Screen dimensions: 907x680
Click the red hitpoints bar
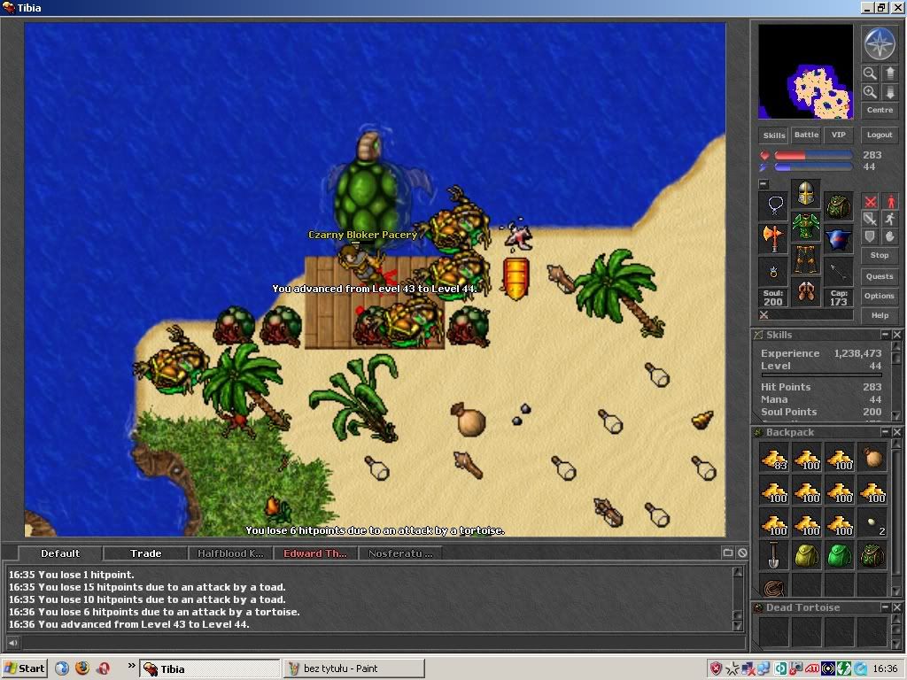pos(813,156)
